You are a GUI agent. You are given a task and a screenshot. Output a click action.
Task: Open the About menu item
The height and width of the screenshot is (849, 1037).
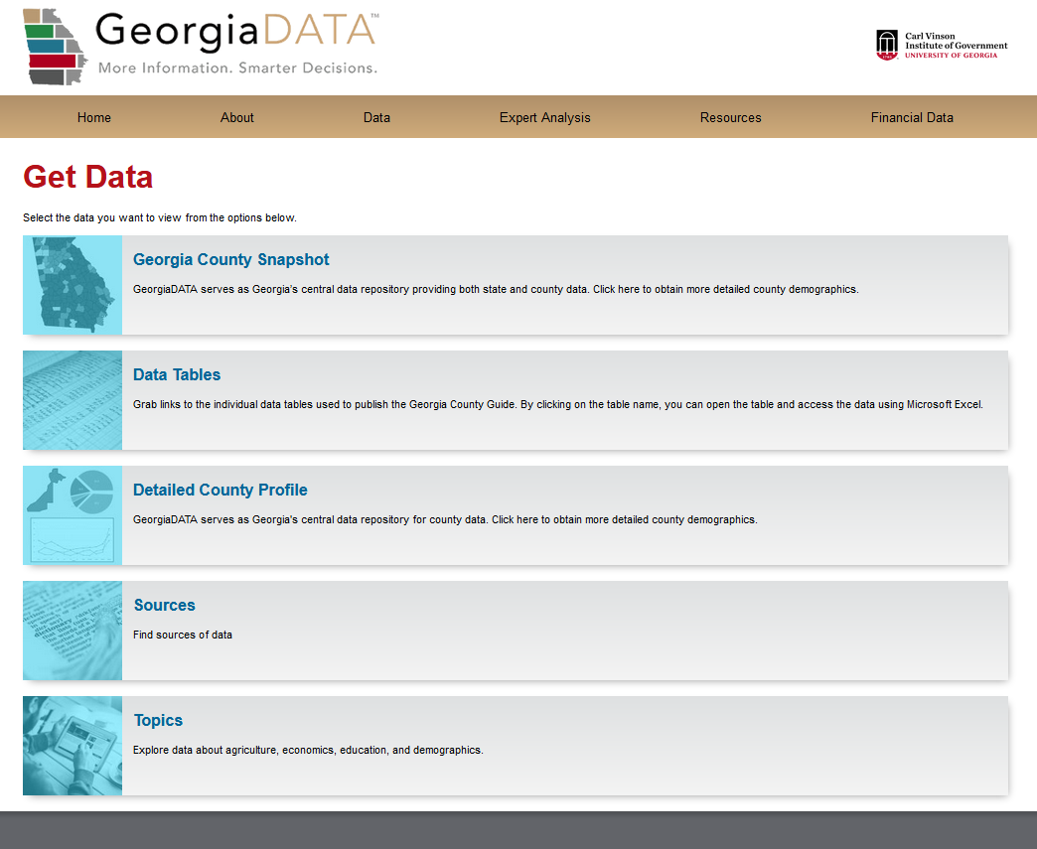[x=236, y=118]
